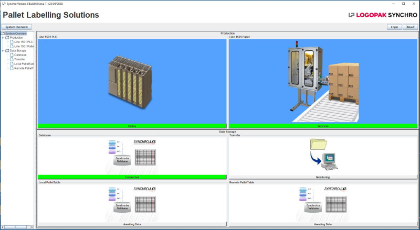Collapse the Data Storage tree node
The width and height of the screenshot is (420, 230).
tap(3, 51)
